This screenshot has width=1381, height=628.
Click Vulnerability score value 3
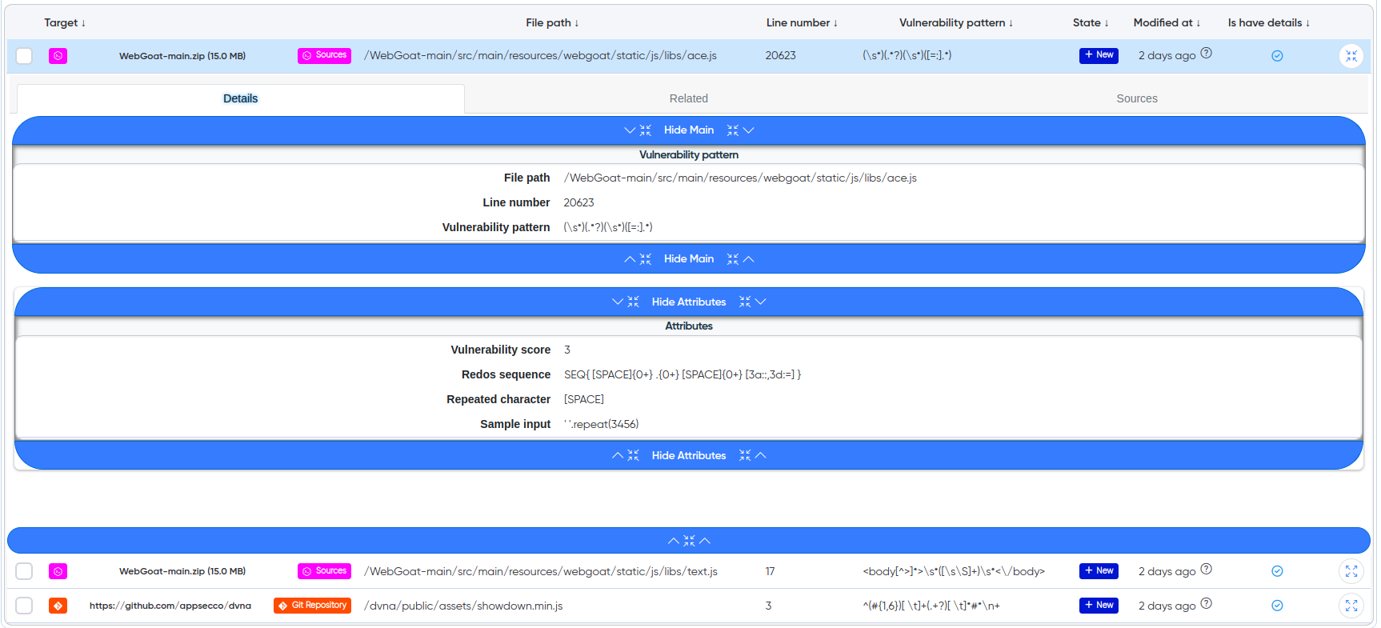(x=567, y=350)
